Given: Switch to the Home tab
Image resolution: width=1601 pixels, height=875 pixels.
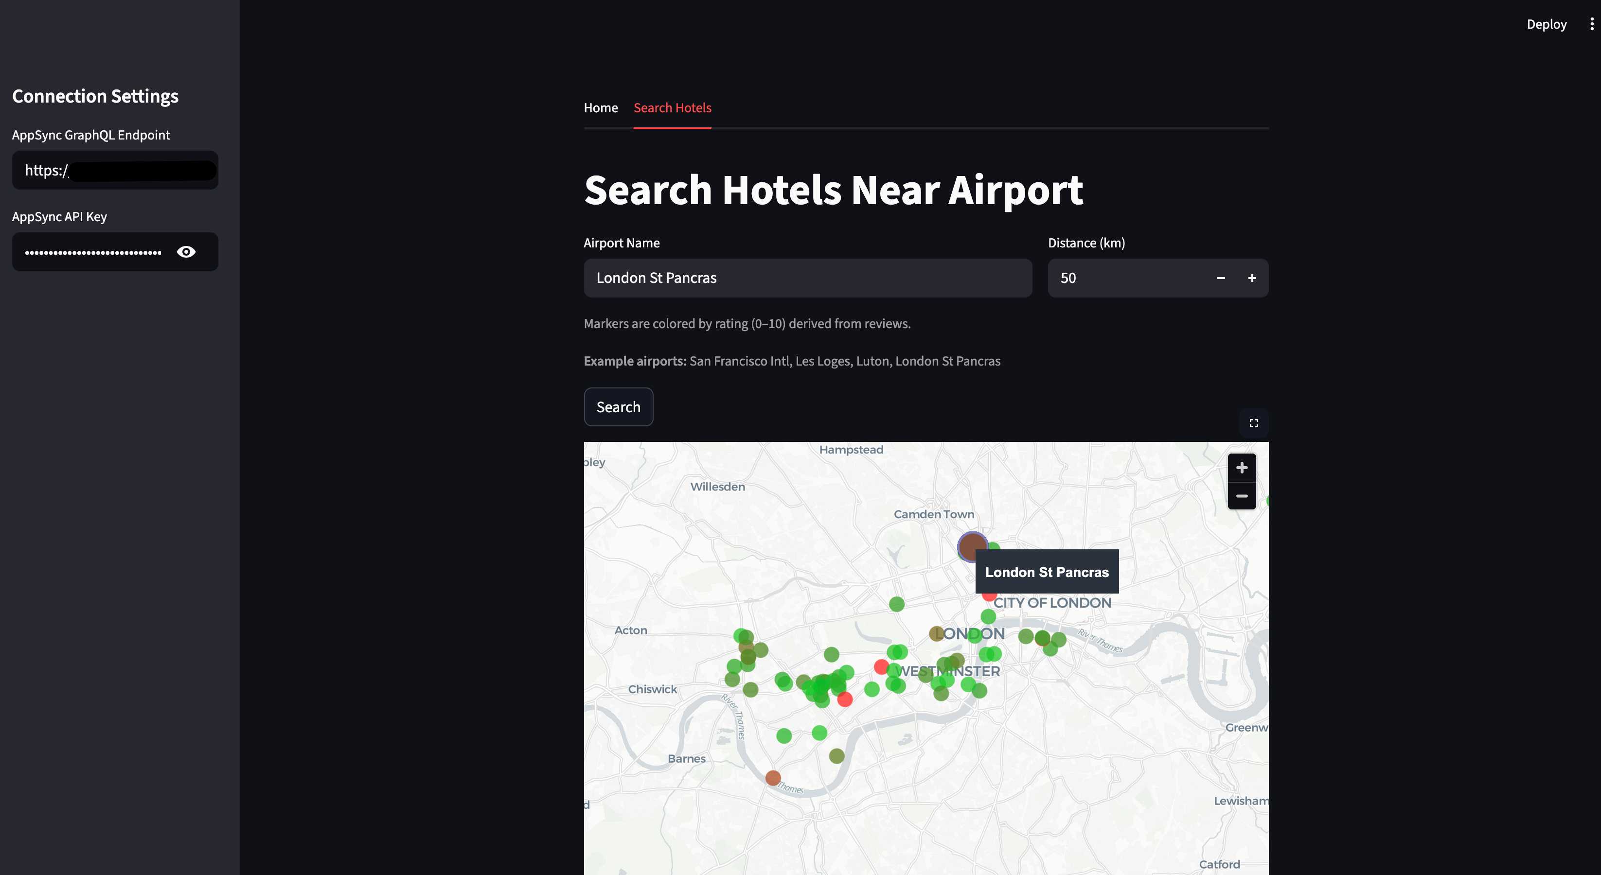Looking at the screenshot, I should coord(600,108).
